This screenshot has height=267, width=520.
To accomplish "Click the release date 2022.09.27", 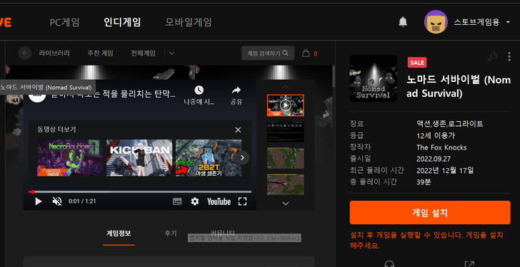I will click(434, 159).
